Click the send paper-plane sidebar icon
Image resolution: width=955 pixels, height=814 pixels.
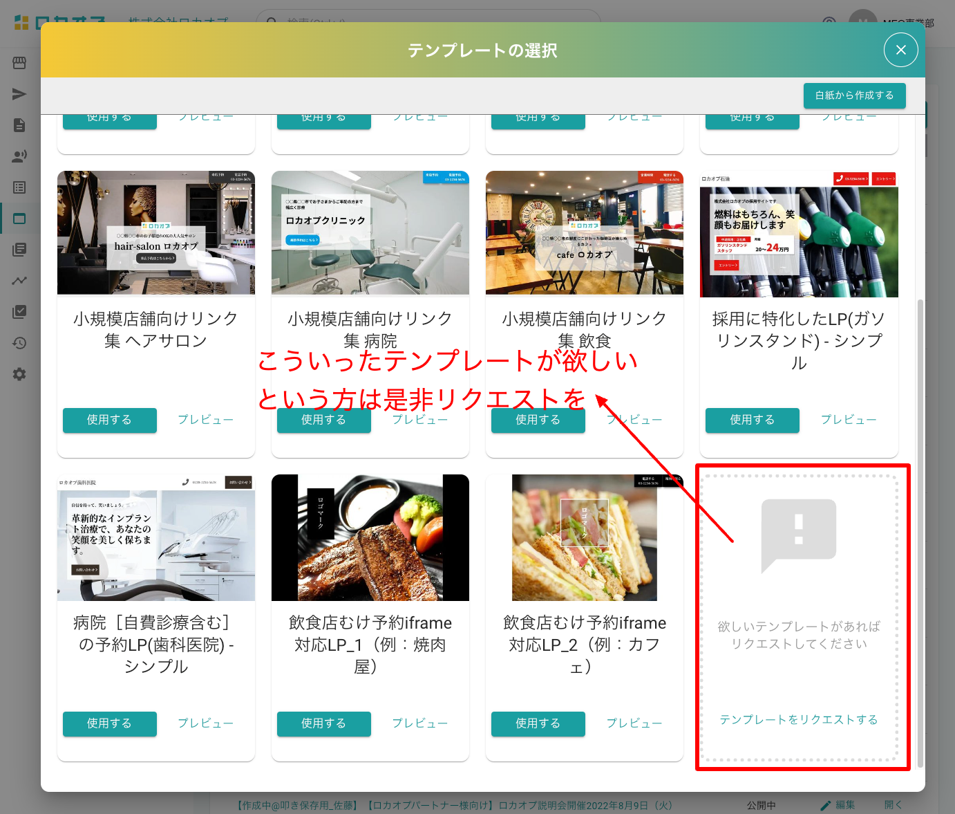19,94
